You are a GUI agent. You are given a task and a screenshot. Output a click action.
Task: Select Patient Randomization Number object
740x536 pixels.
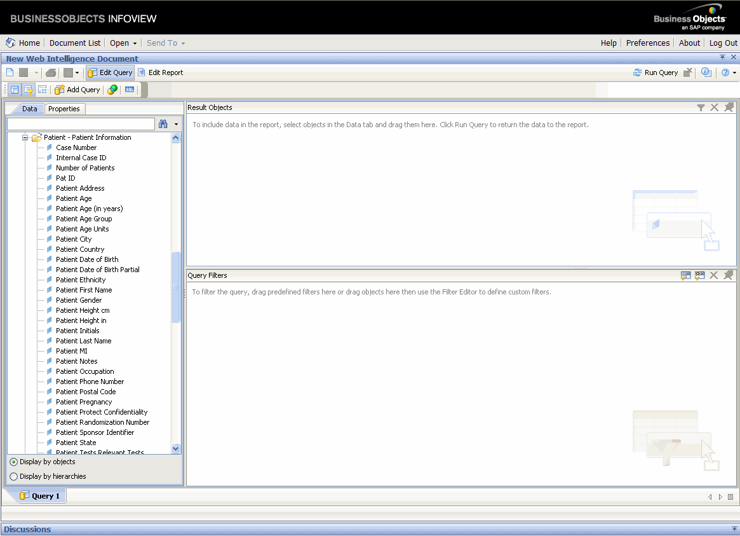(x=102, y=423)
